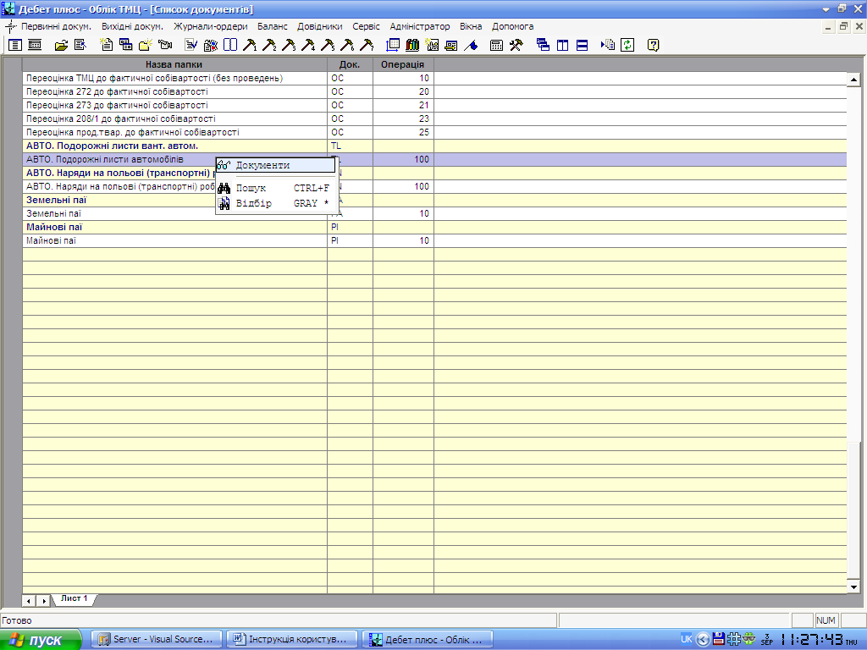Click the floppy disk tray icon
This screenshot has width=867, height=650.
[719, 640]
